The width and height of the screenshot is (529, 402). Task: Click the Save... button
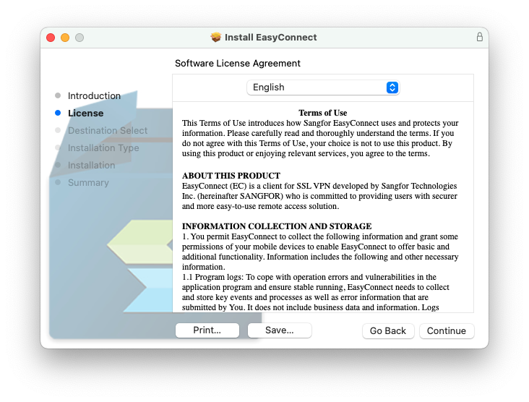280,330
